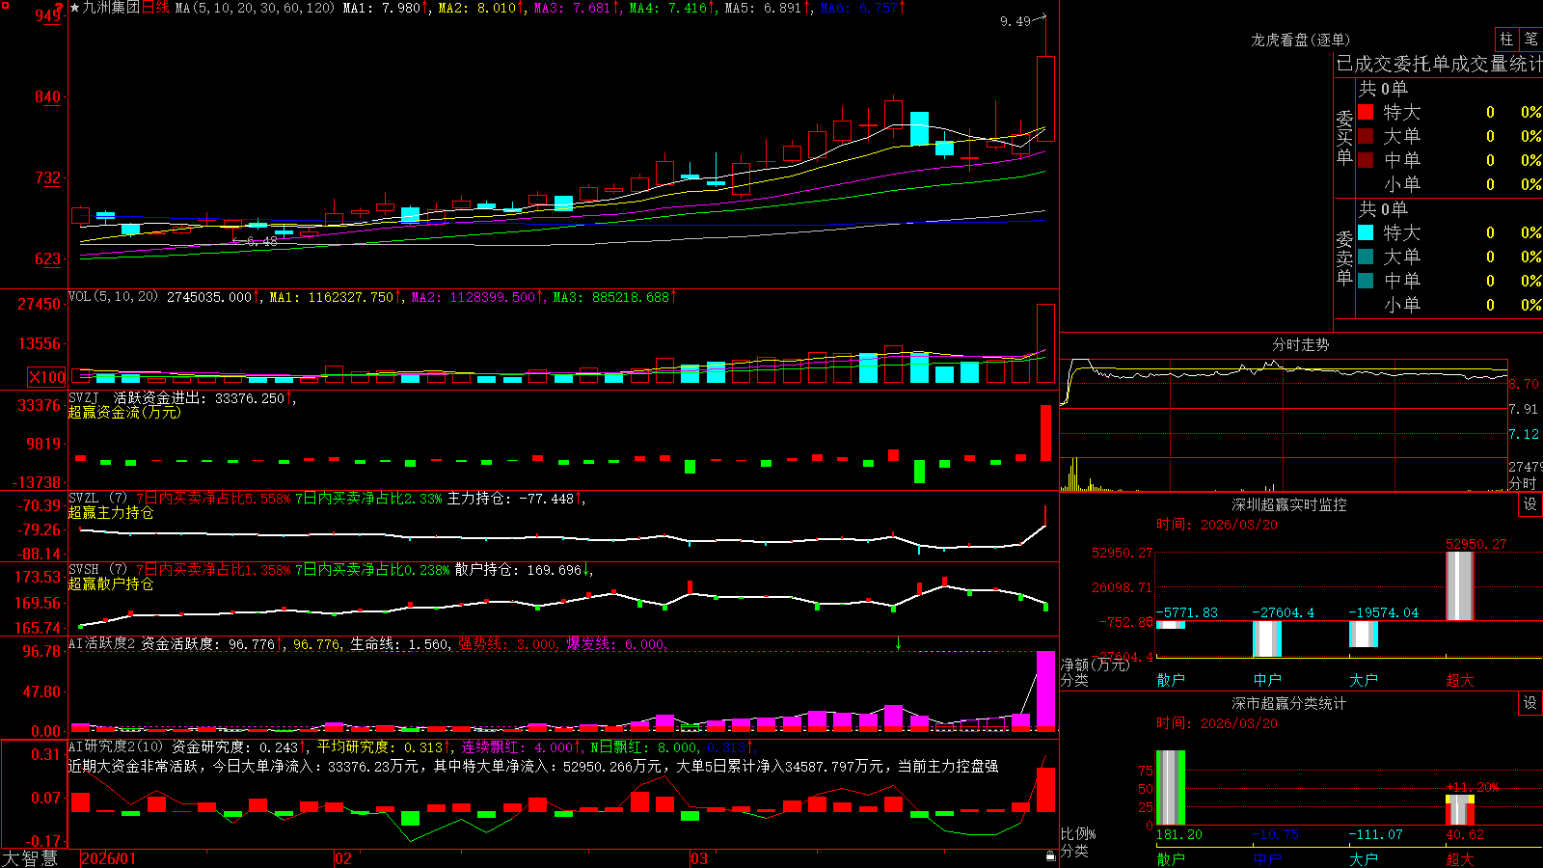Click the VOL(5,10,20) indicator label
Image resolution: width=1543 pixels, height=868 pixels.
(x=113, y=297)
